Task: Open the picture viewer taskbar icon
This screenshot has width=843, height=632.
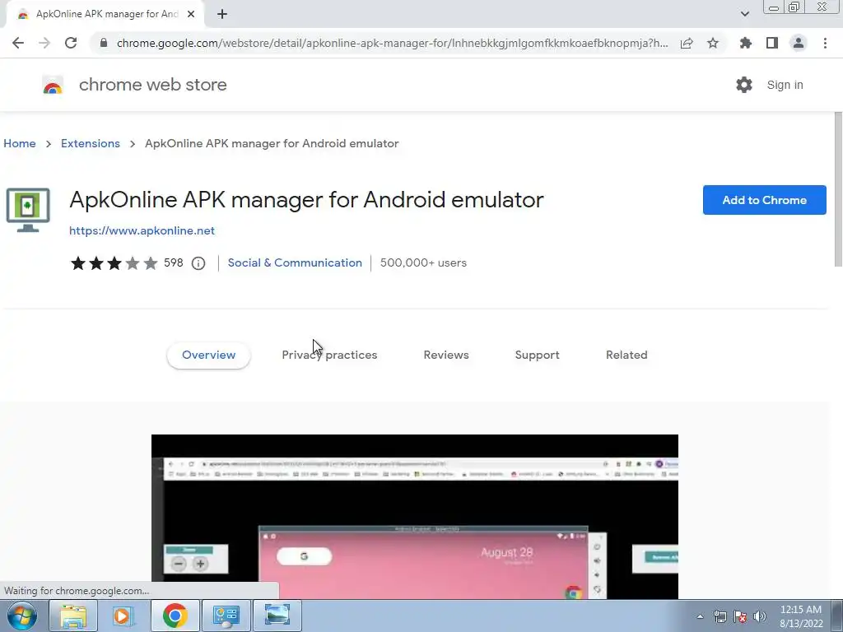Action: point(277,616)
